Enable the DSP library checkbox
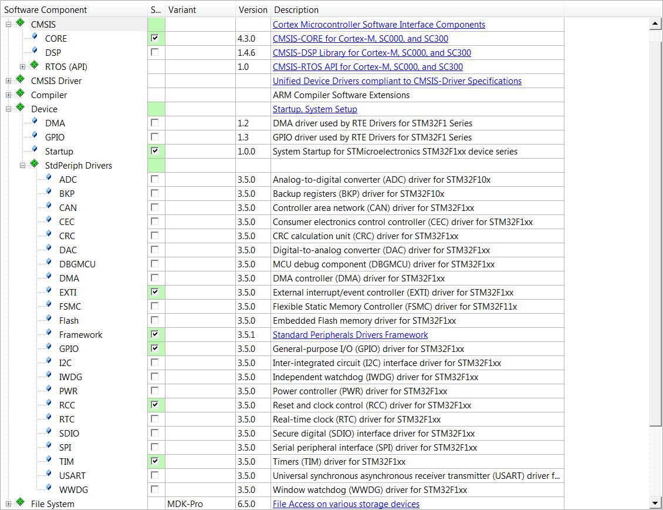 coord(155,52)
